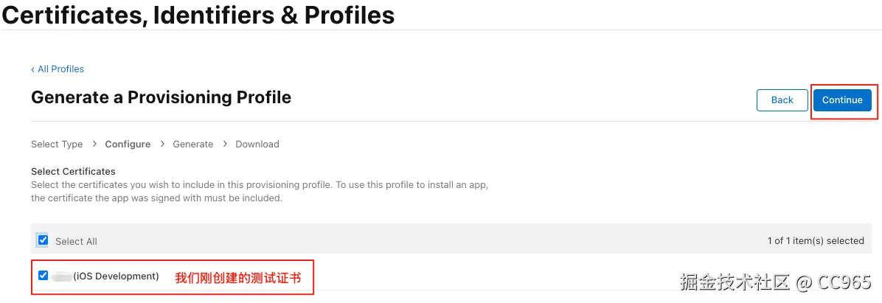Click the blue Continue button
Screen dimensions: 882x303
click(842, 100)
